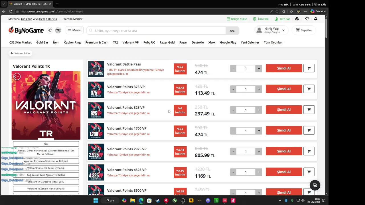Viewport: 365px width, 205px height.
Task: Open File Explorer from the taskbar
Action: pyautogui.click(x=133, y=200)
